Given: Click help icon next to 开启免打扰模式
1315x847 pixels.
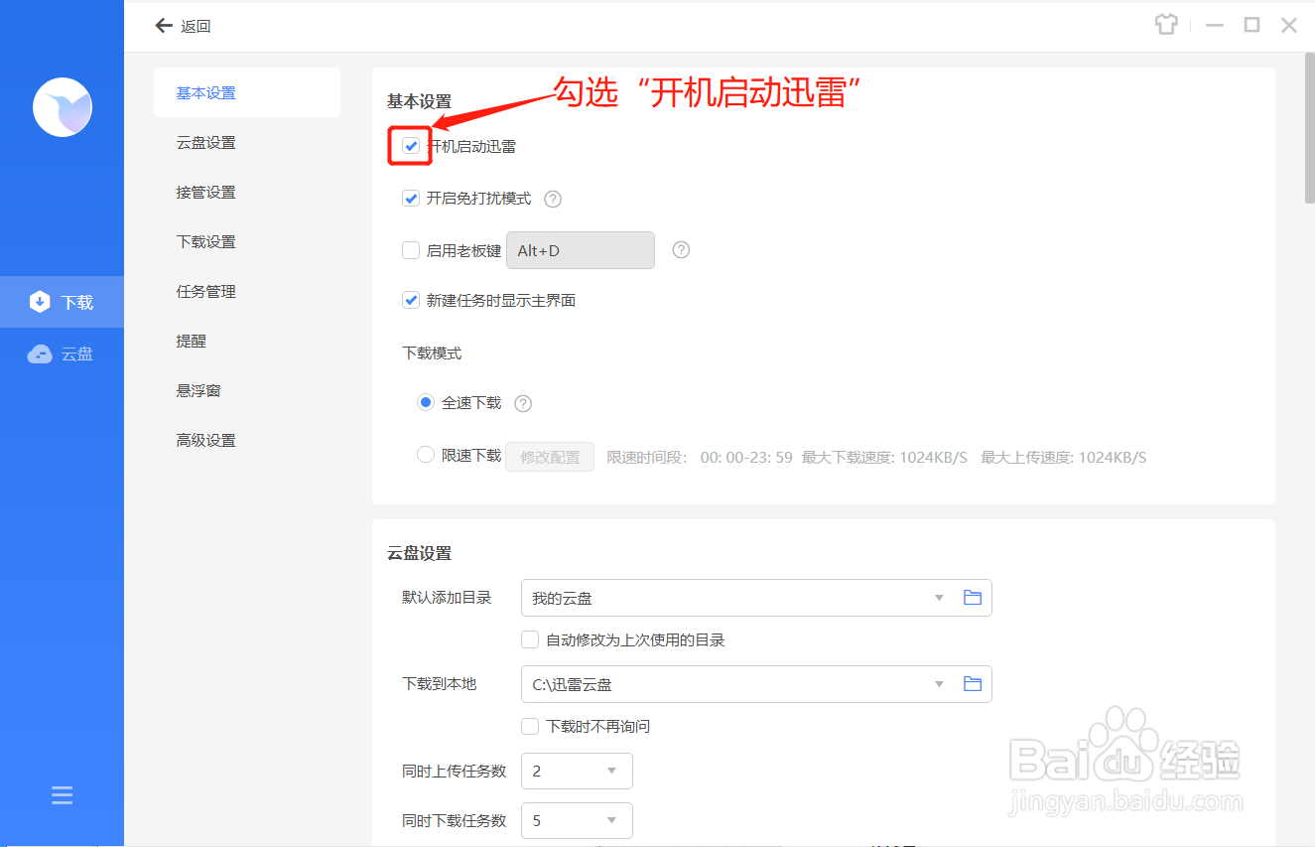Looking at the screenshot, I should click(x=554, y=199).
